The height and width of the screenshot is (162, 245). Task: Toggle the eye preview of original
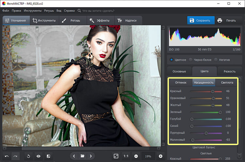click(38, 156)
